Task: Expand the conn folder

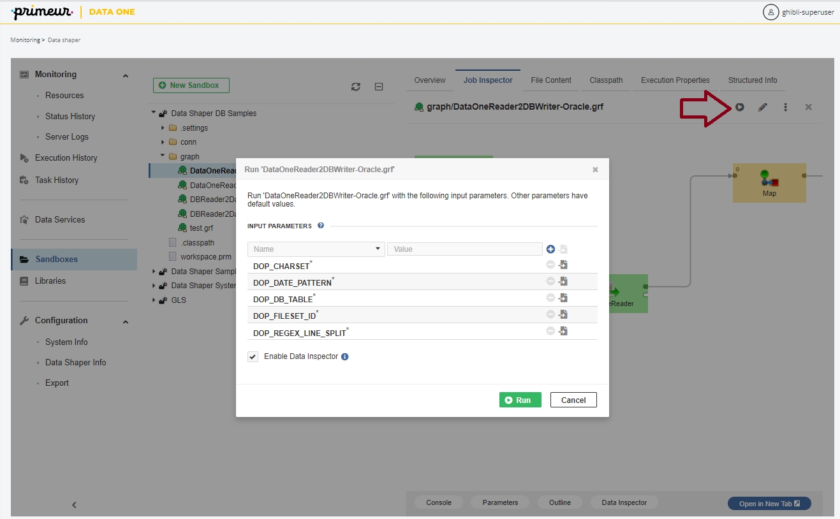Action: (163, 142)
